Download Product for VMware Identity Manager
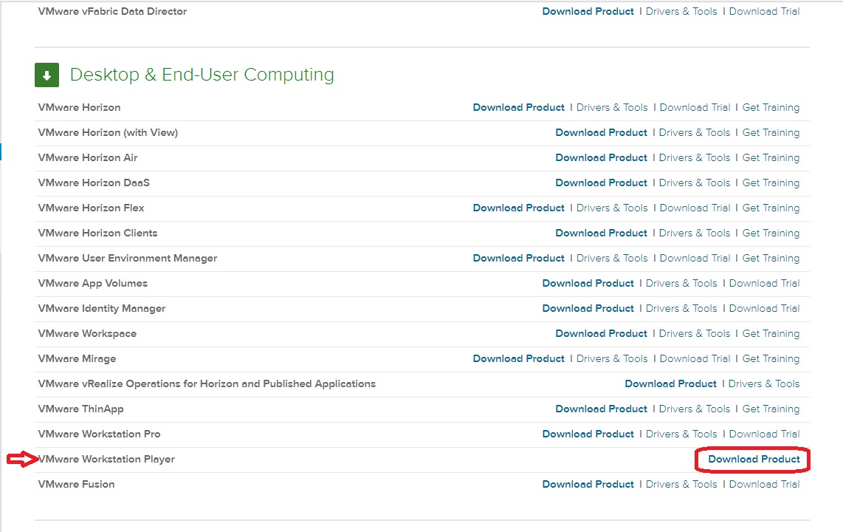Image resolution: width=843 pixels, height=532 pixels. (588, 309)
